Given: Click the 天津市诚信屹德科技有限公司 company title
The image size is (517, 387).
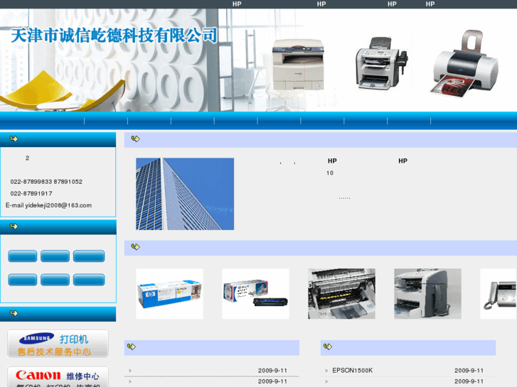Looking at the screenshot, I should click(x=114, y=36).
